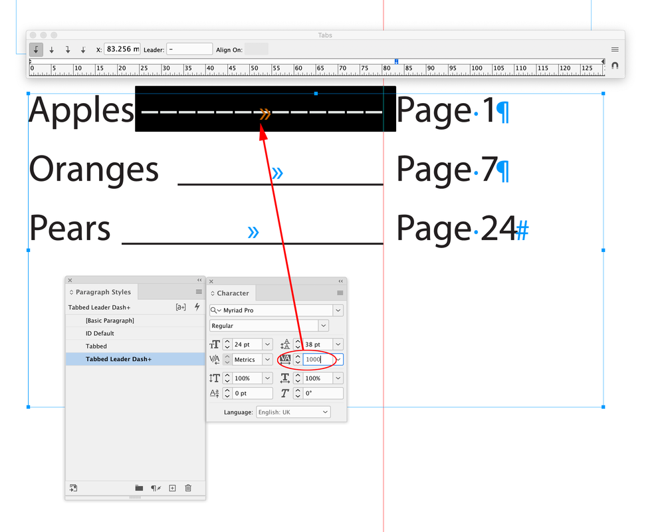Adjust the vertical scale stepper

(227, 378)
